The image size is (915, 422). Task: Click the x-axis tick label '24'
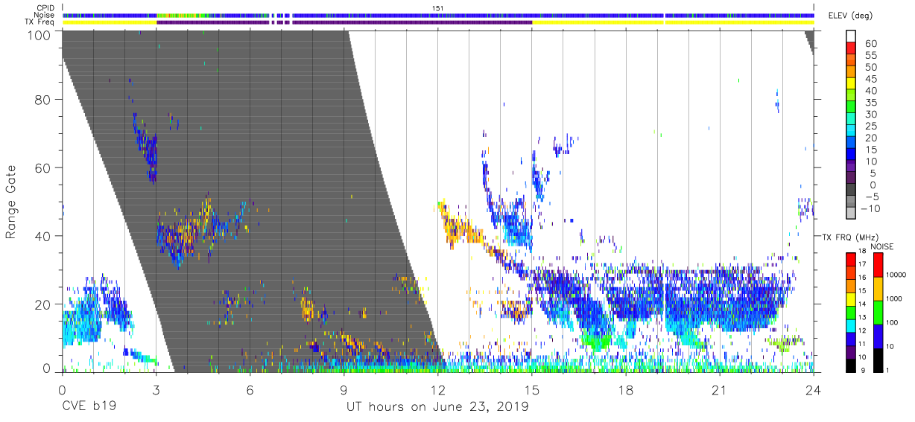pos(814,389)
